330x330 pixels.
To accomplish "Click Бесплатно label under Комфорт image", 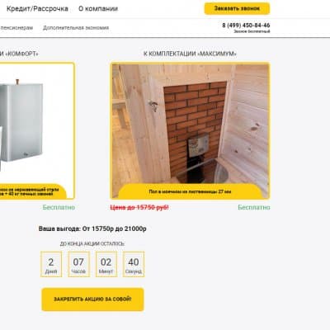I will tap(59, 207).
